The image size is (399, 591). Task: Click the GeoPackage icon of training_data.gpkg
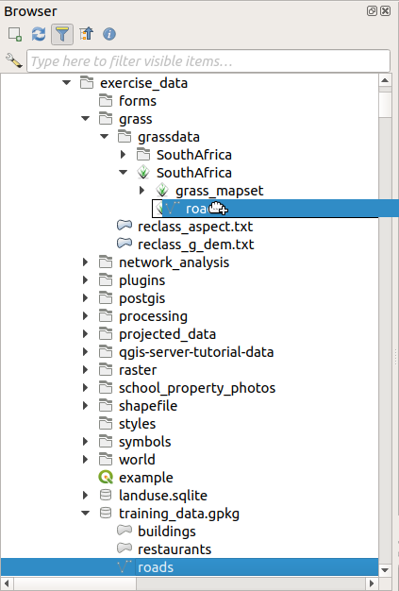tap(106, 513)
